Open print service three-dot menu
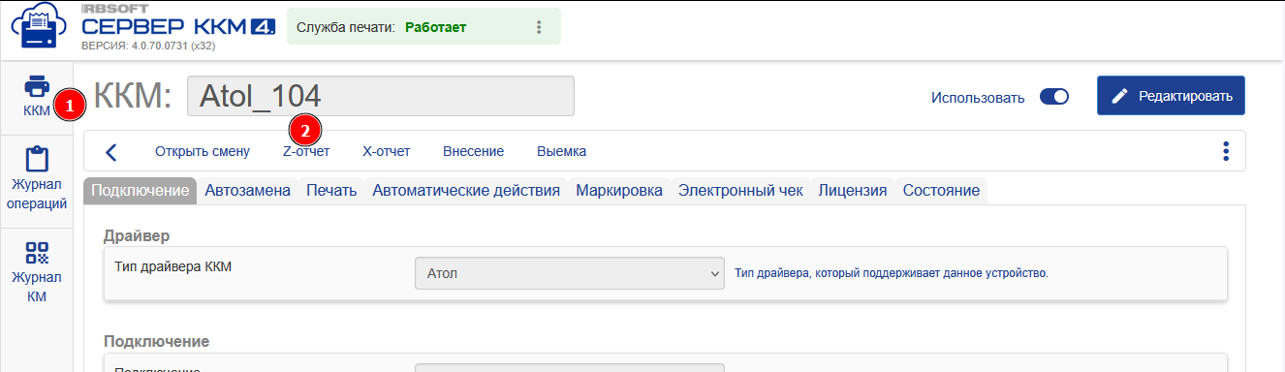Screen dimensions: 1285x372 coord(539,27)
